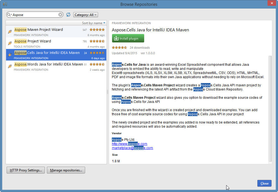Screen dimensions: 278x192
Task: Select Aspose.Words Java for IntelliJ IDEA Maven
Action: click(x=56, y=66)
